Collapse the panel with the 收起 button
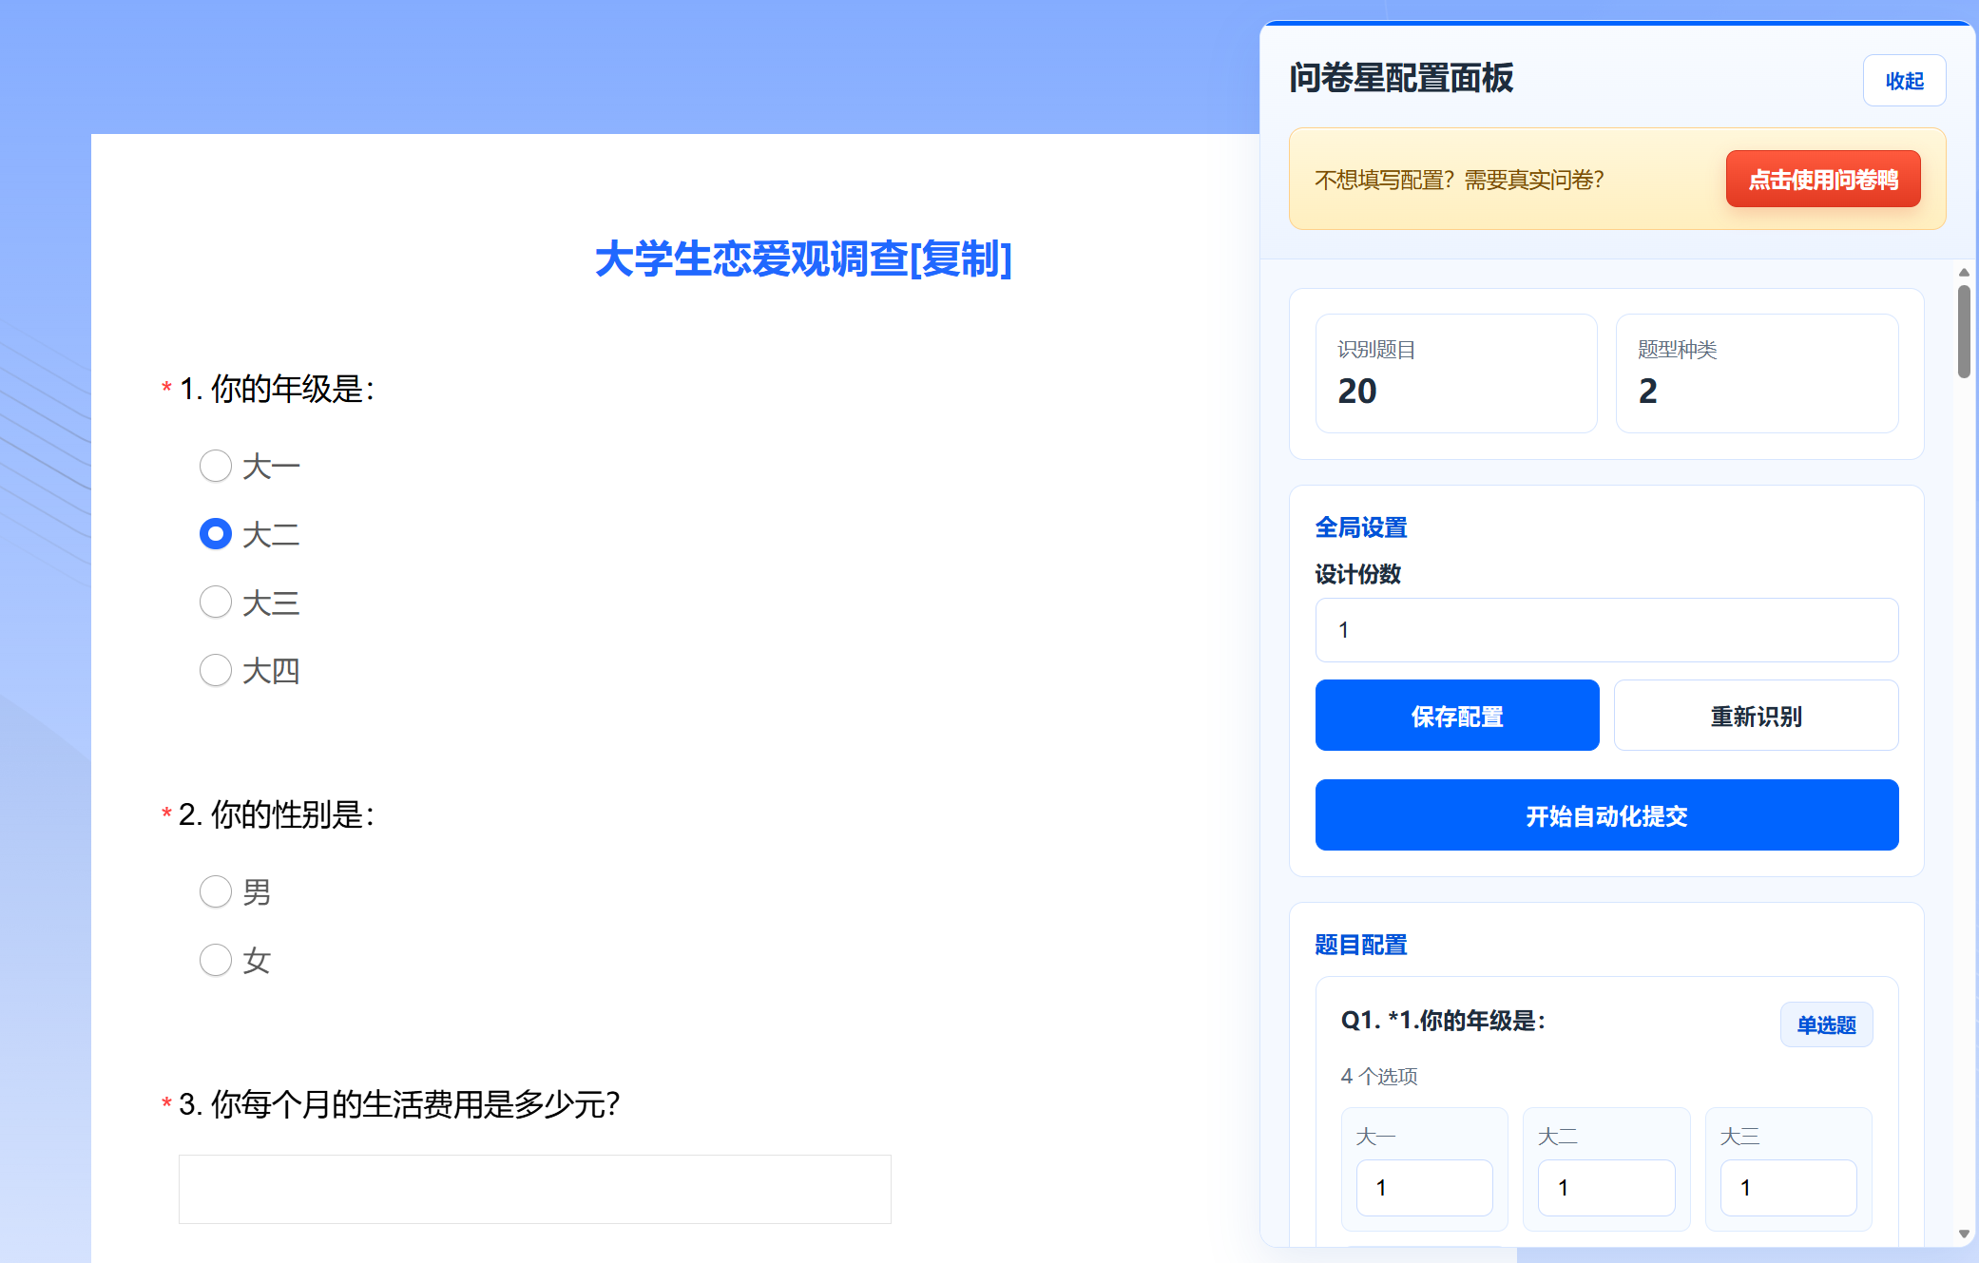This screenshot has height=1263, width=1979. coord(1904,81)
